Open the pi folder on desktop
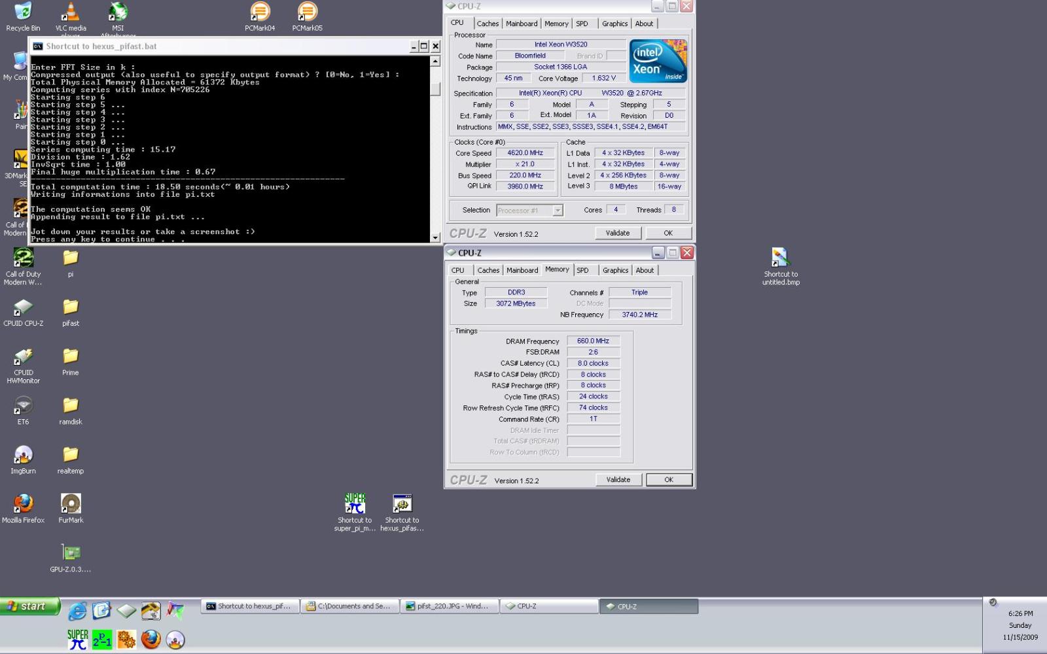1047x654 pixels. pyautogui.click(x=71, y=263)
